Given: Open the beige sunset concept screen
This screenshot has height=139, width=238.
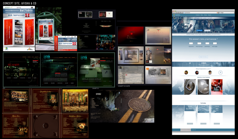Looking at the screenshot, I should tap(158, 36).
